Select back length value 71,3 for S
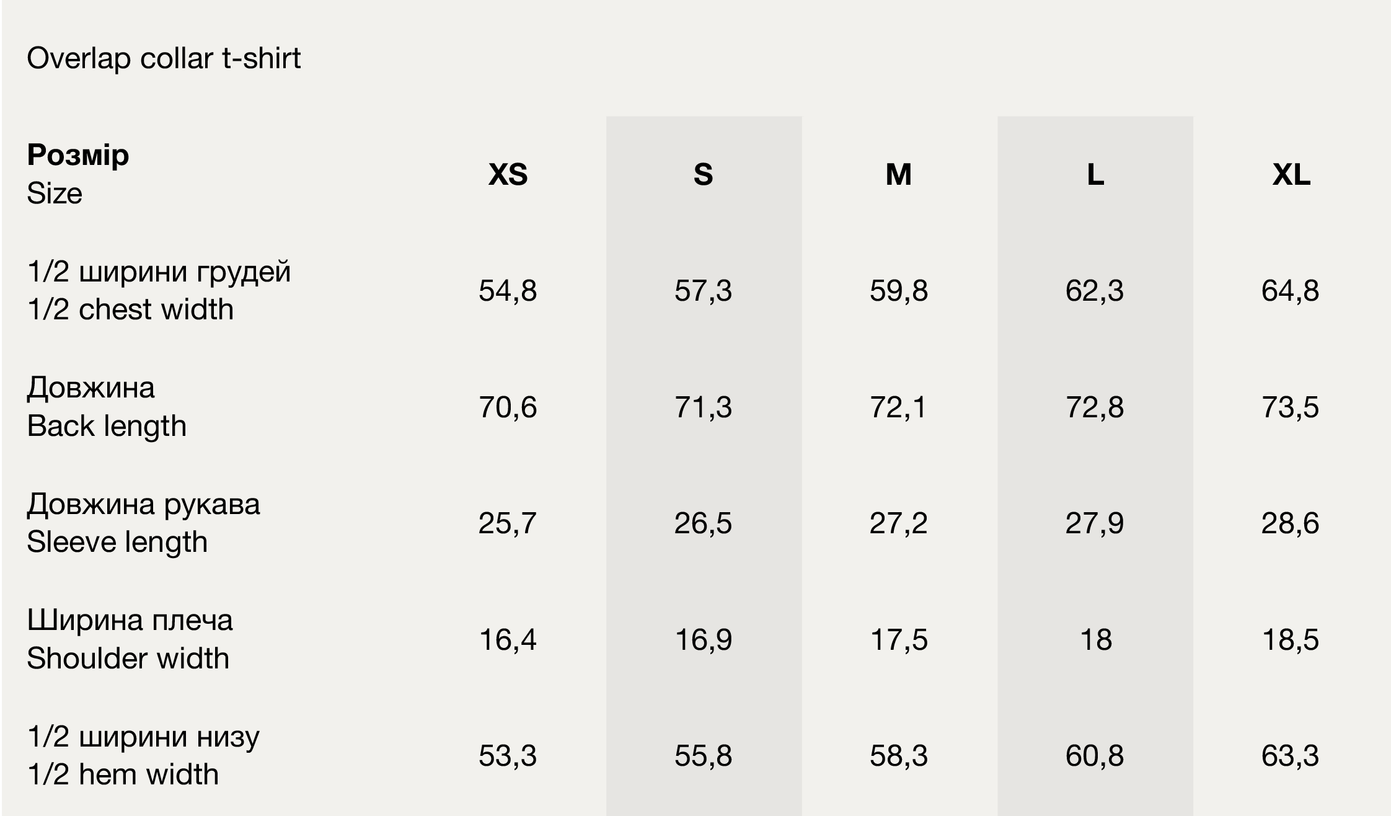 pos(703,407)
